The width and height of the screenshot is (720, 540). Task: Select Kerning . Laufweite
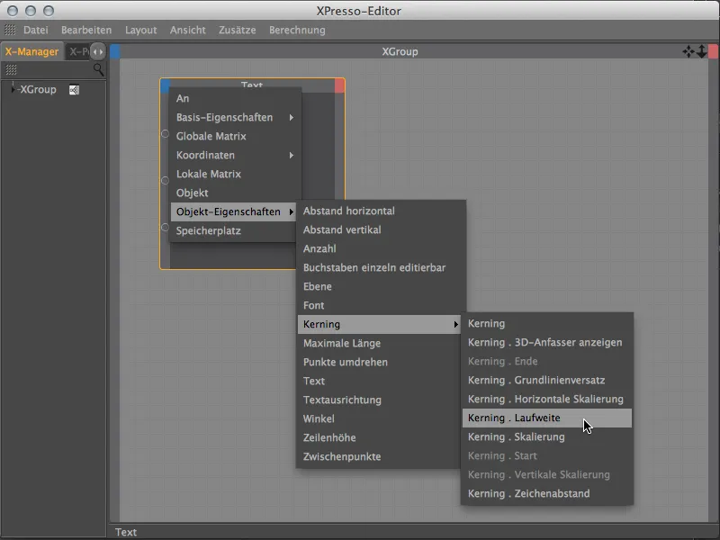coord(547,418)
